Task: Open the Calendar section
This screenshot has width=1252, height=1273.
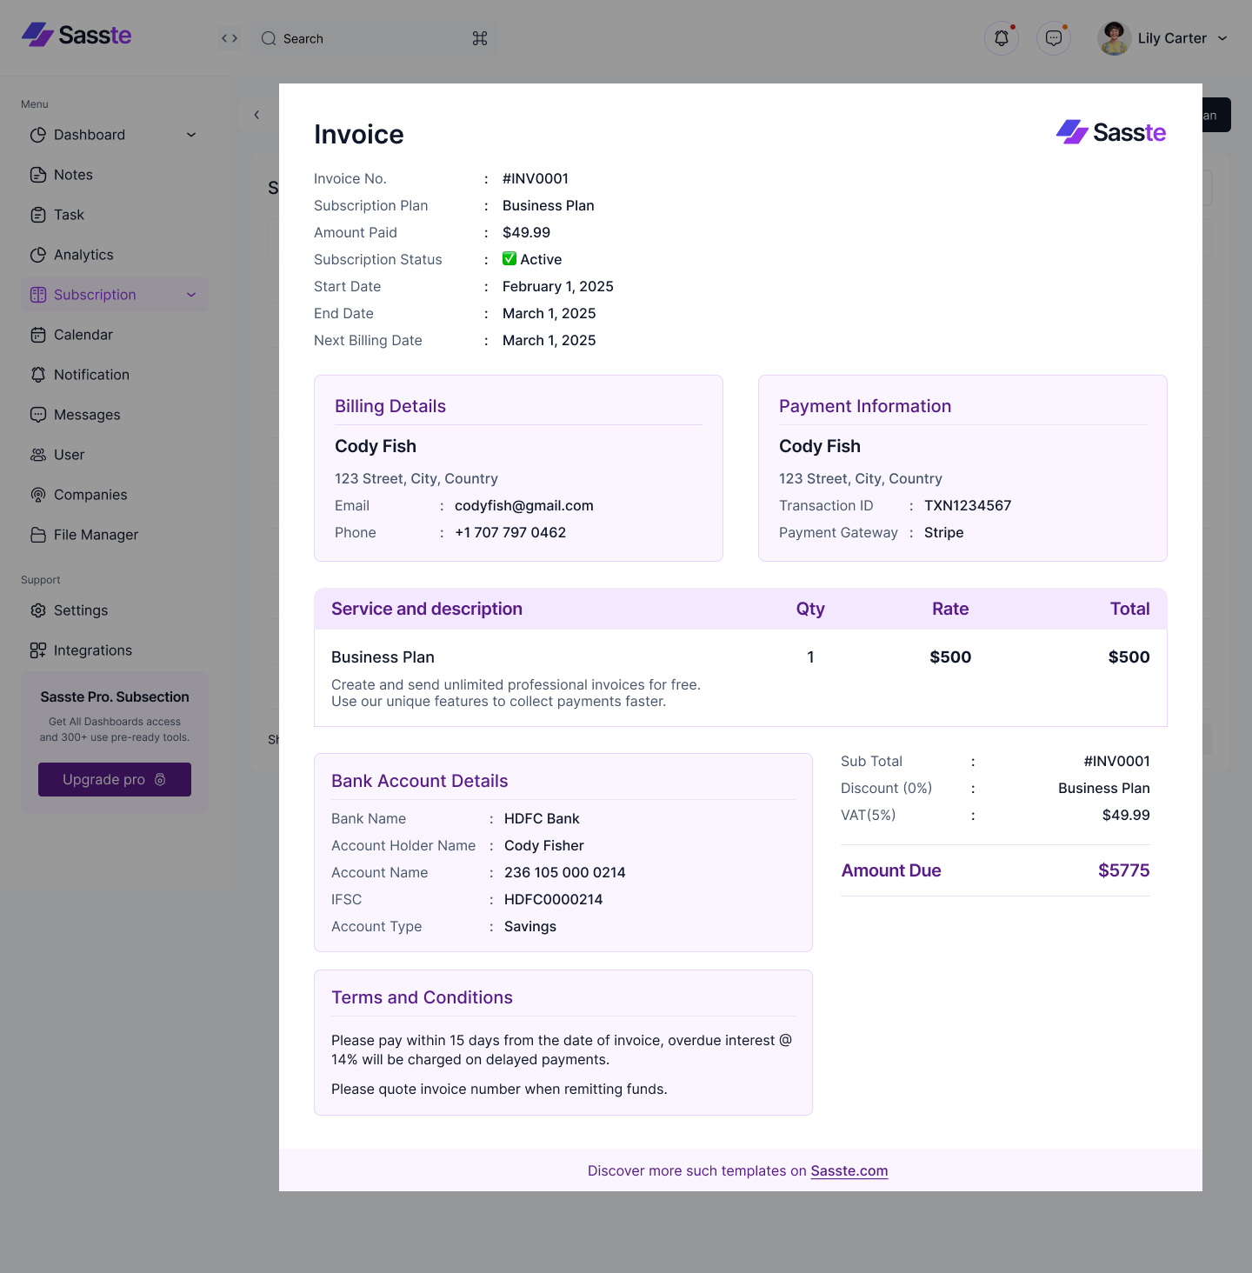Action: [83, 334]
